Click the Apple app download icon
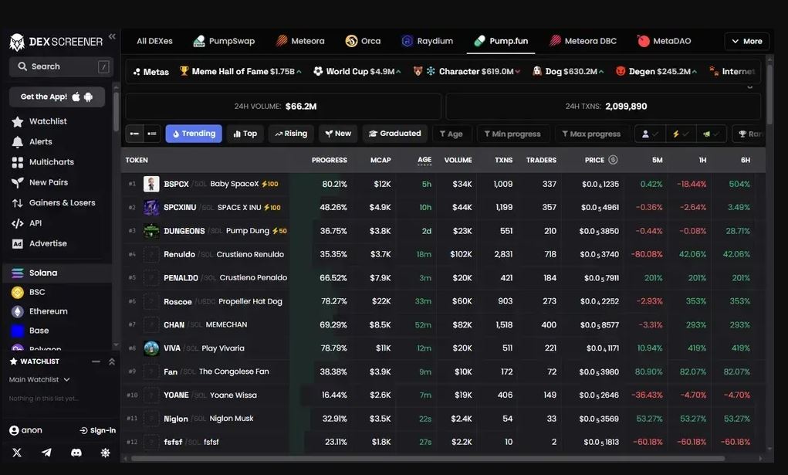788x475 pixels. 76,97
